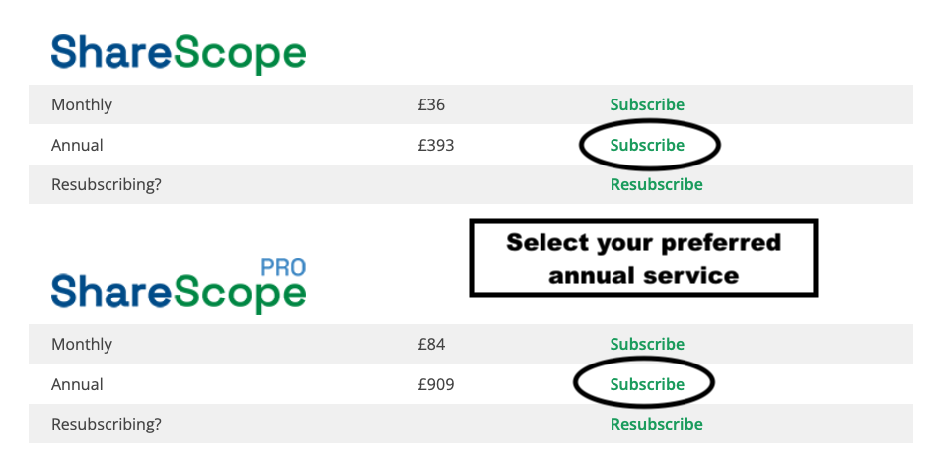Open the ShareScope Resubscribe link
Viewport: 937px width, 463px height.
[x=656, y=184]
